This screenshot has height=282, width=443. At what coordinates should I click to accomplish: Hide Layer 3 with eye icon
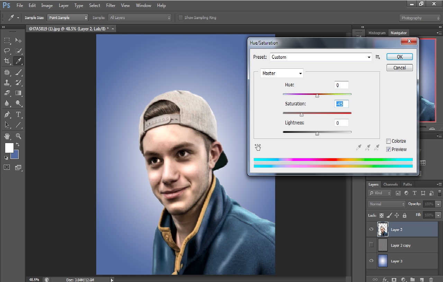pyautogui.click(x=371, y=261)
